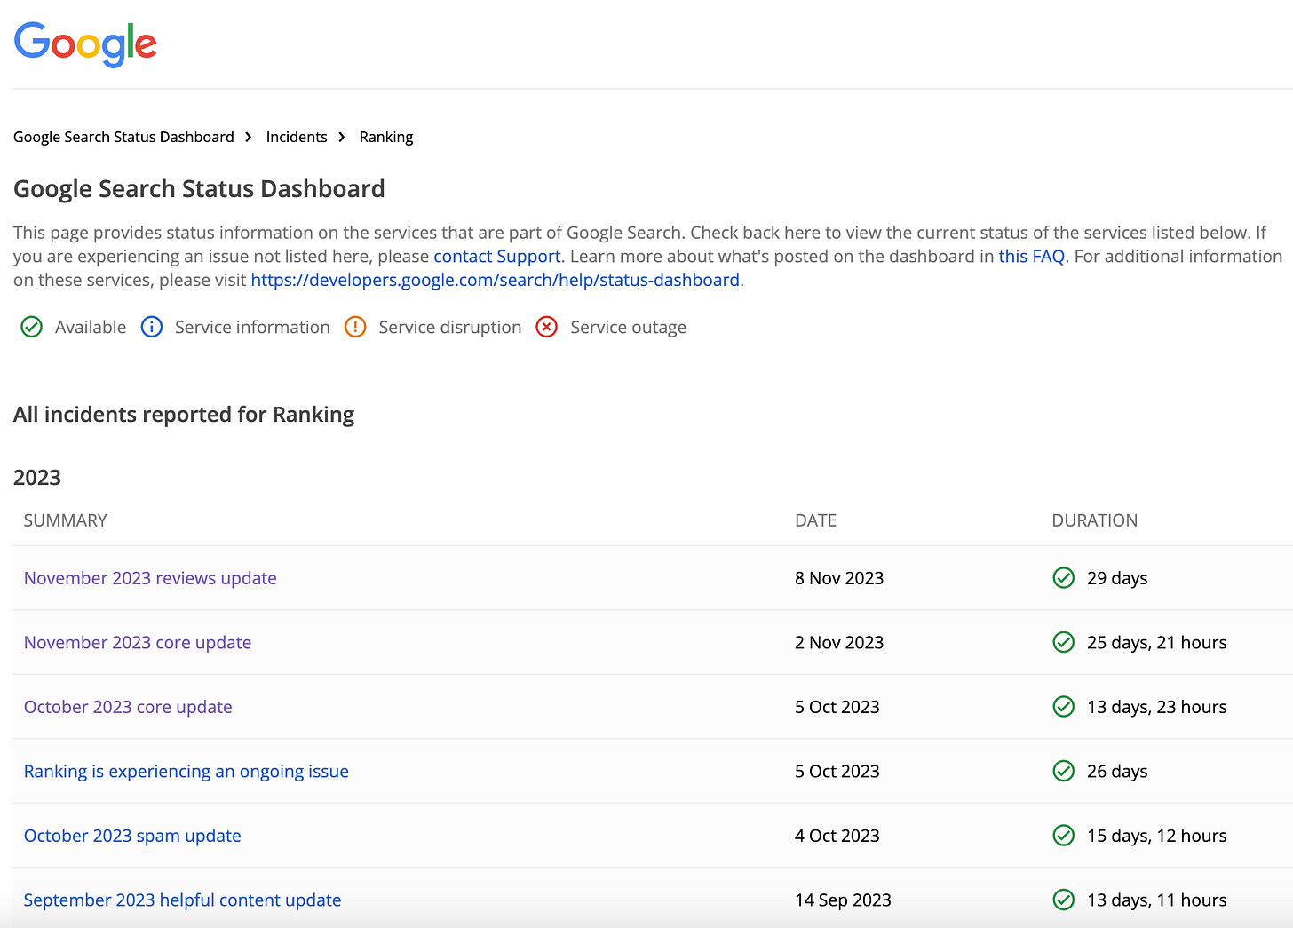Open the status-dashboard developers URL
Image resolution: width=1293 pixels, height=928 pixels.
click(x=496, y=280)
